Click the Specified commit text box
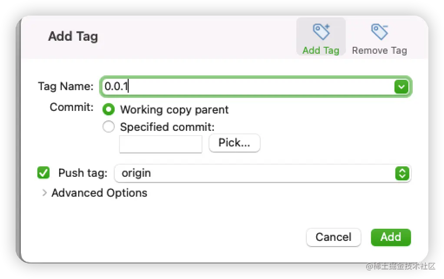444x279 pixels. pos(161,144)
